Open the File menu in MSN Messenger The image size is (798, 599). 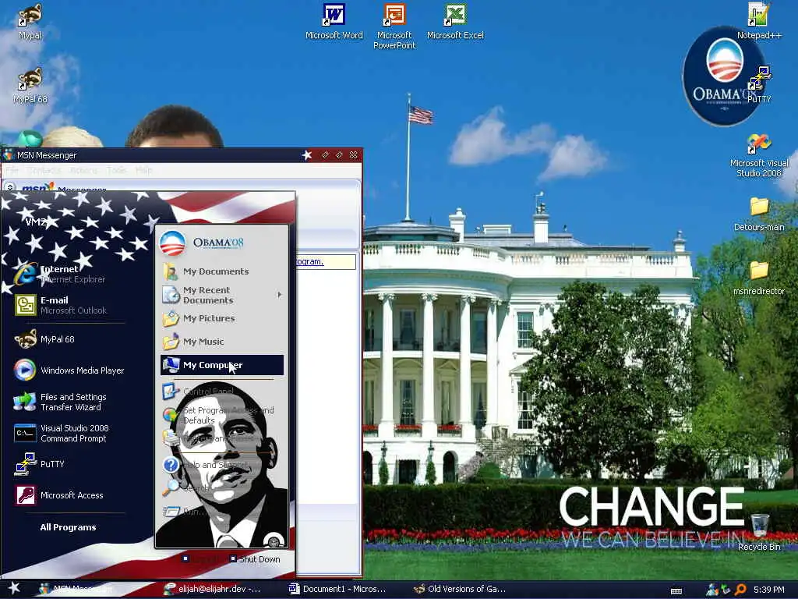[x=12, y=170]
